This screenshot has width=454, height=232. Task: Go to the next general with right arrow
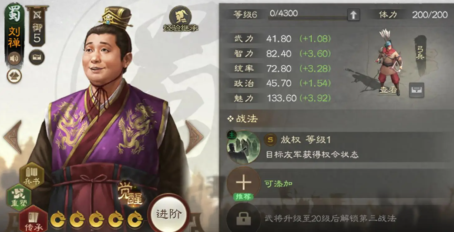(194, 137)
